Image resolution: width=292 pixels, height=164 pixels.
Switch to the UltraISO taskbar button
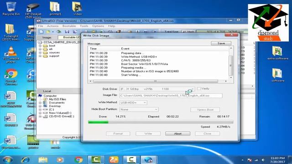[149, 160]
